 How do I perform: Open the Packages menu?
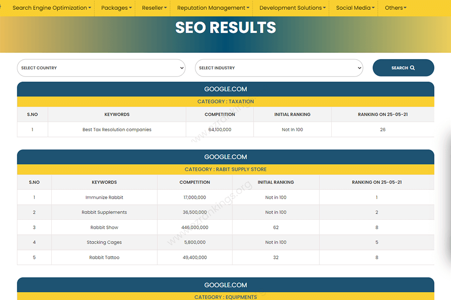click(116, 8)
